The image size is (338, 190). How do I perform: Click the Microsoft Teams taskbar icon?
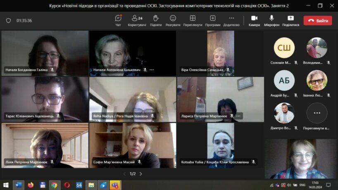coord(115,185)
